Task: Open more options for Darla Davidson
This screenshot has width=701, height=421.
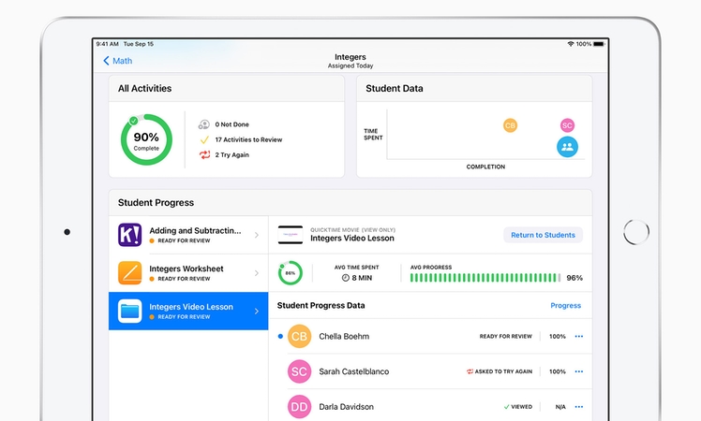Action: pos(579,407)
